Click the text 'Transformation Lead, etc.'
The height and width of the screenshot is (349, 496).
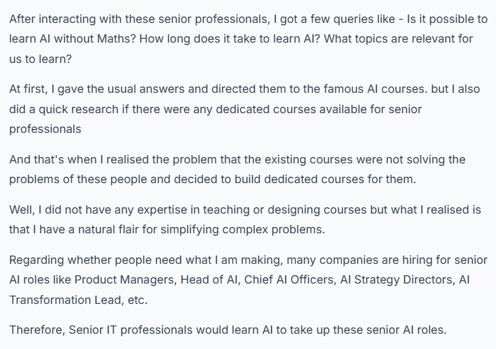click(x=78, y=299)
